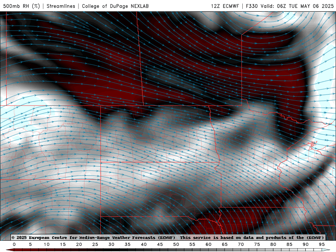Image resolution: width=336 pixels, height=252 pixels.
Task: Click the colorbar label '55'
Action: pos(192,244)
